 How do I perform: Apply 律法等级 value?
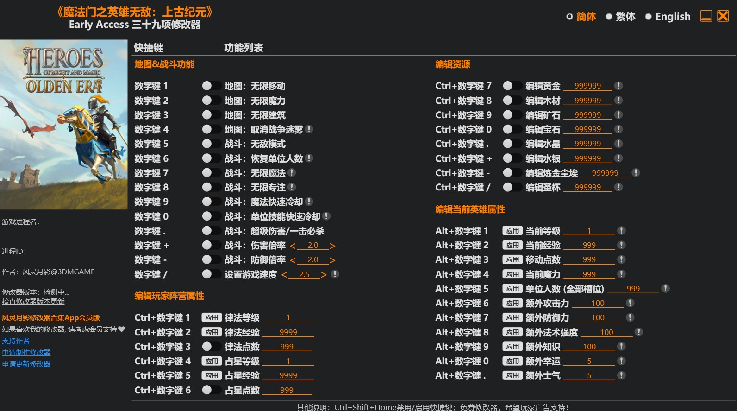click(x=212, y=317)
